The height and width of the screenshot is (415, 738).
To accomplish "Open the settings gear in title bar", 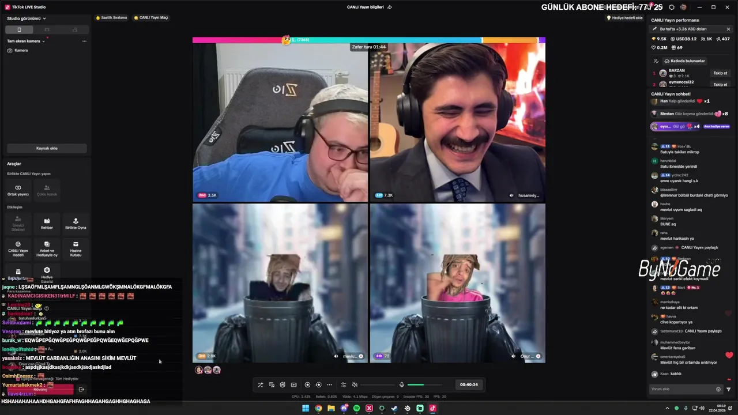I will (x=672, y=7).
